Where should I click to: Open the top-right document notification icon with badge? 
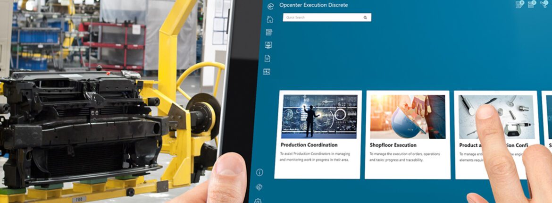[x=519, y=4]
